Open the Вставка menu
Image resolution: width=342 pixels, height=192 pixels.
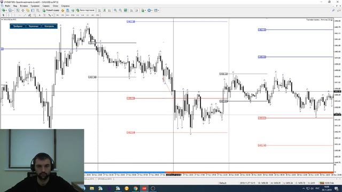coord(24,6)
